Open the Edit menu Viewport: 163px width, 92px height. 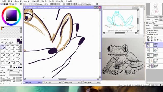tap(10, 1)
